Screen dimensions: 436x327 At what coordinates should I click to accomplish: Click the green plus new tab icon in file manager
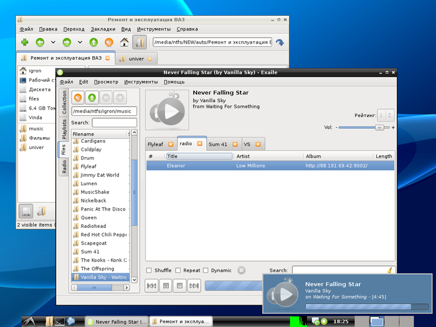(x=25, y=42)
